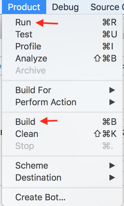Open the Destination menu entry

click(x=62, y=177)
